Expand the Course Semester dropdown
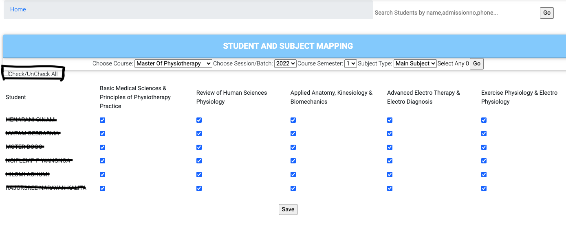The image size is (566, 228). click(350, 63)
